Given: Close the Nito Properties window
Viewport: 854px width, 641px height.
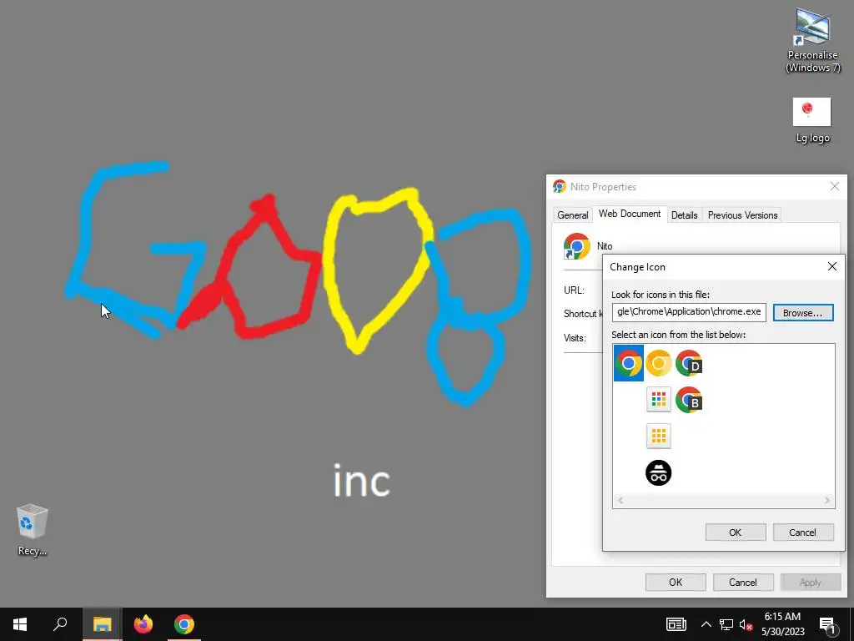Looking at the screenshot, I should tap(834, 186).
